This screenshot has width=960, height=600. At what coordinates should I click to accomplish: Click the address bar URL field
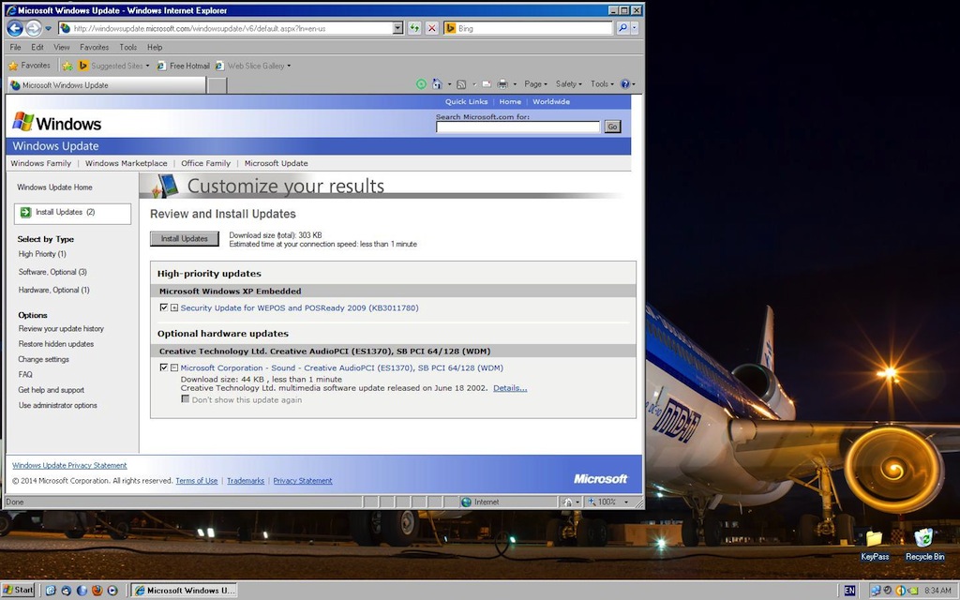coord(231,28)
